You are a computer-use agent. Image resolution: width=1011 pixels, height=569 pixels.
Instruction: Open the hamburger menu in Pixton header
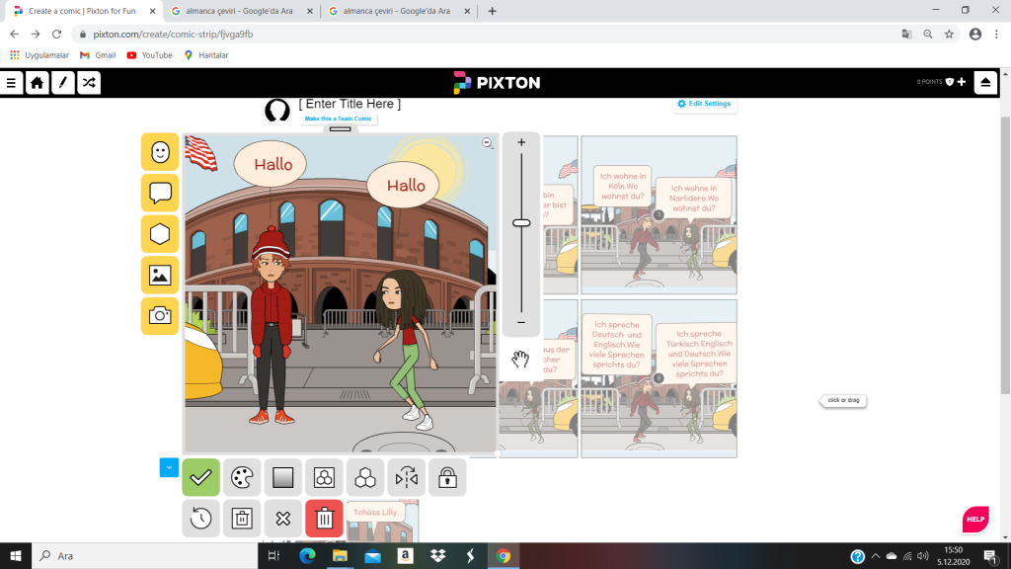pyautogui.click(x=12, y=83)
